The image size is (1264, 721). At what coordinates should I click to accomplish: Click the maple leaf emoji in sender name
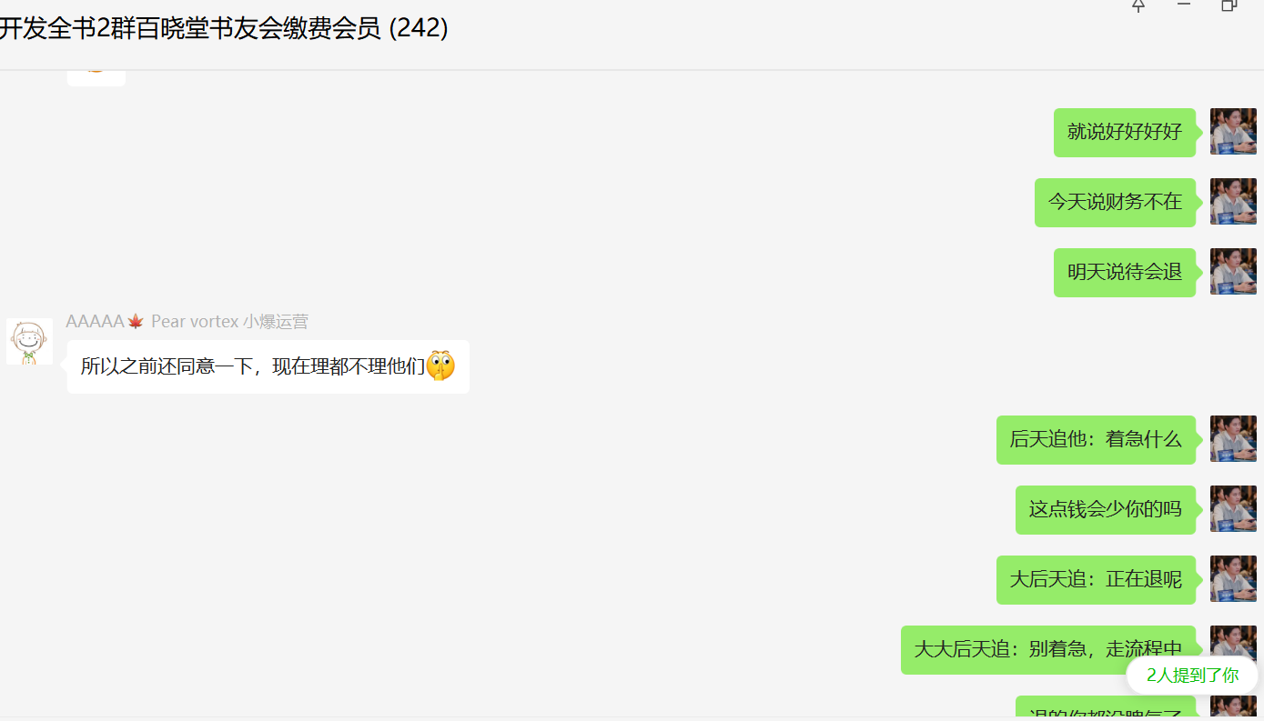(136, 322)
